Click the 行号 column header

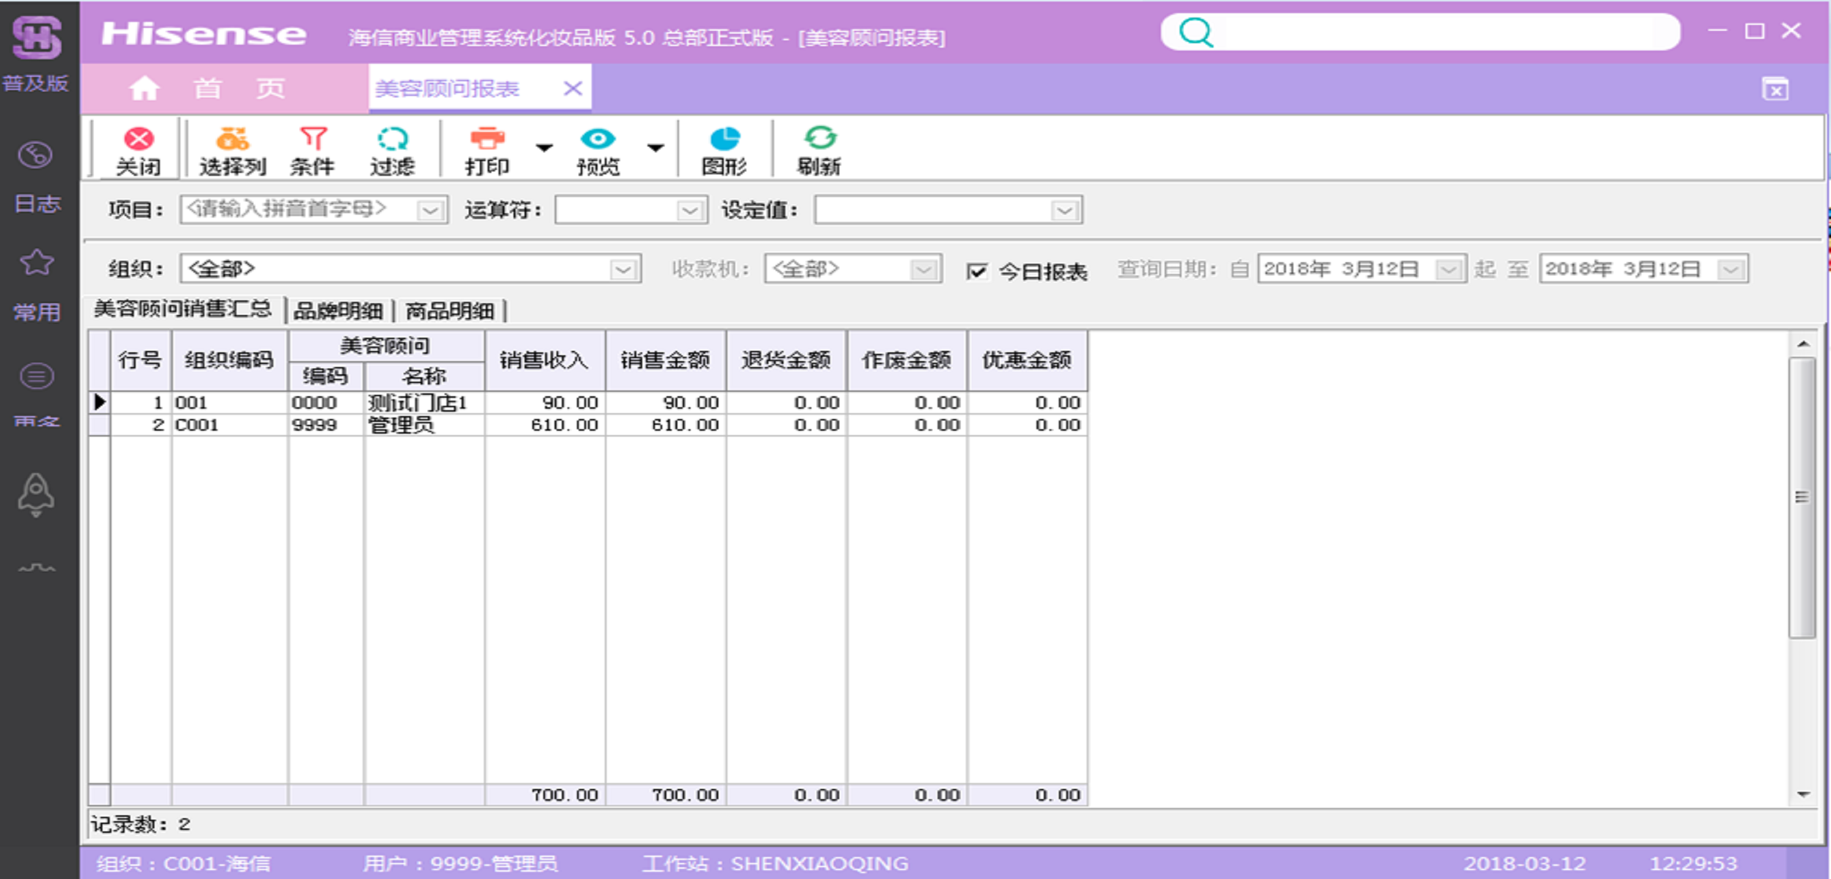141,360
